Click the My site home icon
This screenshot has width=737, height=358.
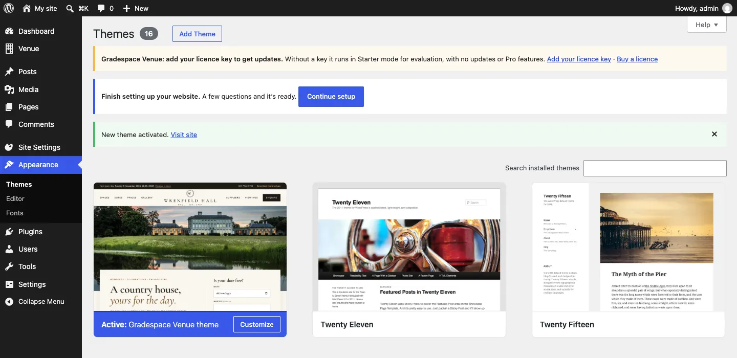pyautogui.click(x=27, y=8)
